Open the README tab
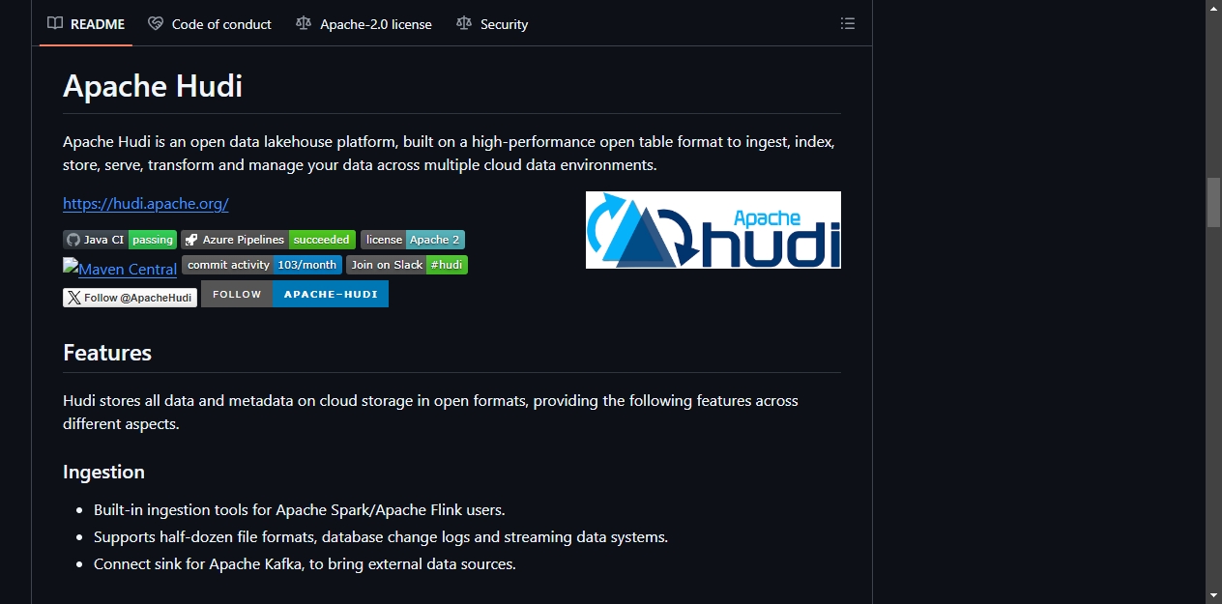 tap(86, 23)
